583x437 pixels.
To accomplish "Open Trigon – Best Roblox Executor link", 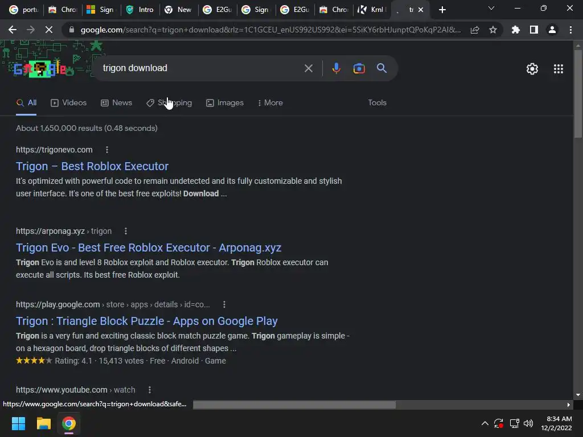I will (x=92, y=166).
